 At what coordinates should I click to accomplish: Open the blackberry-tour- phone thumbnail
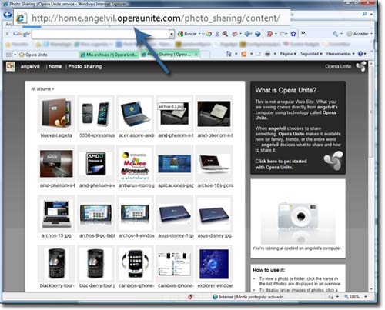click(x=56, y=264)
